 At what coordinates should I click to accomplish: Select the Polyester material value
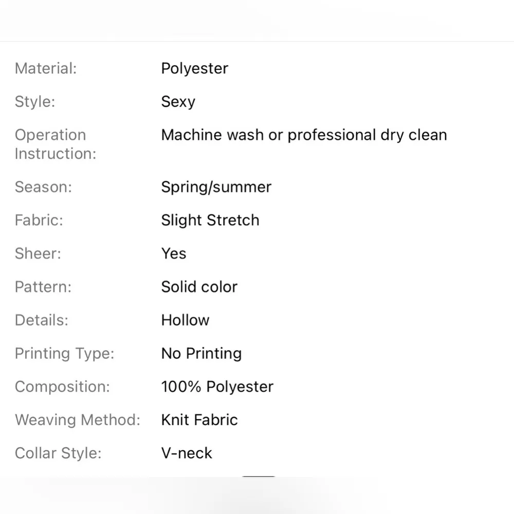click(x=194, y=68)
